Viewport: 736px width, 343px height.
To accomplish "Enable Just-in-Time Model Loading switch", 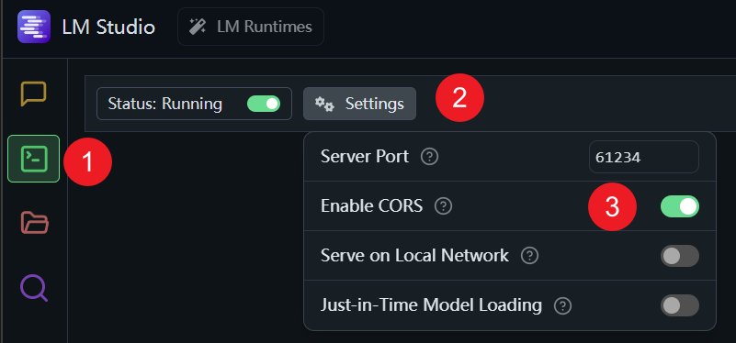I will click(680, 305).
